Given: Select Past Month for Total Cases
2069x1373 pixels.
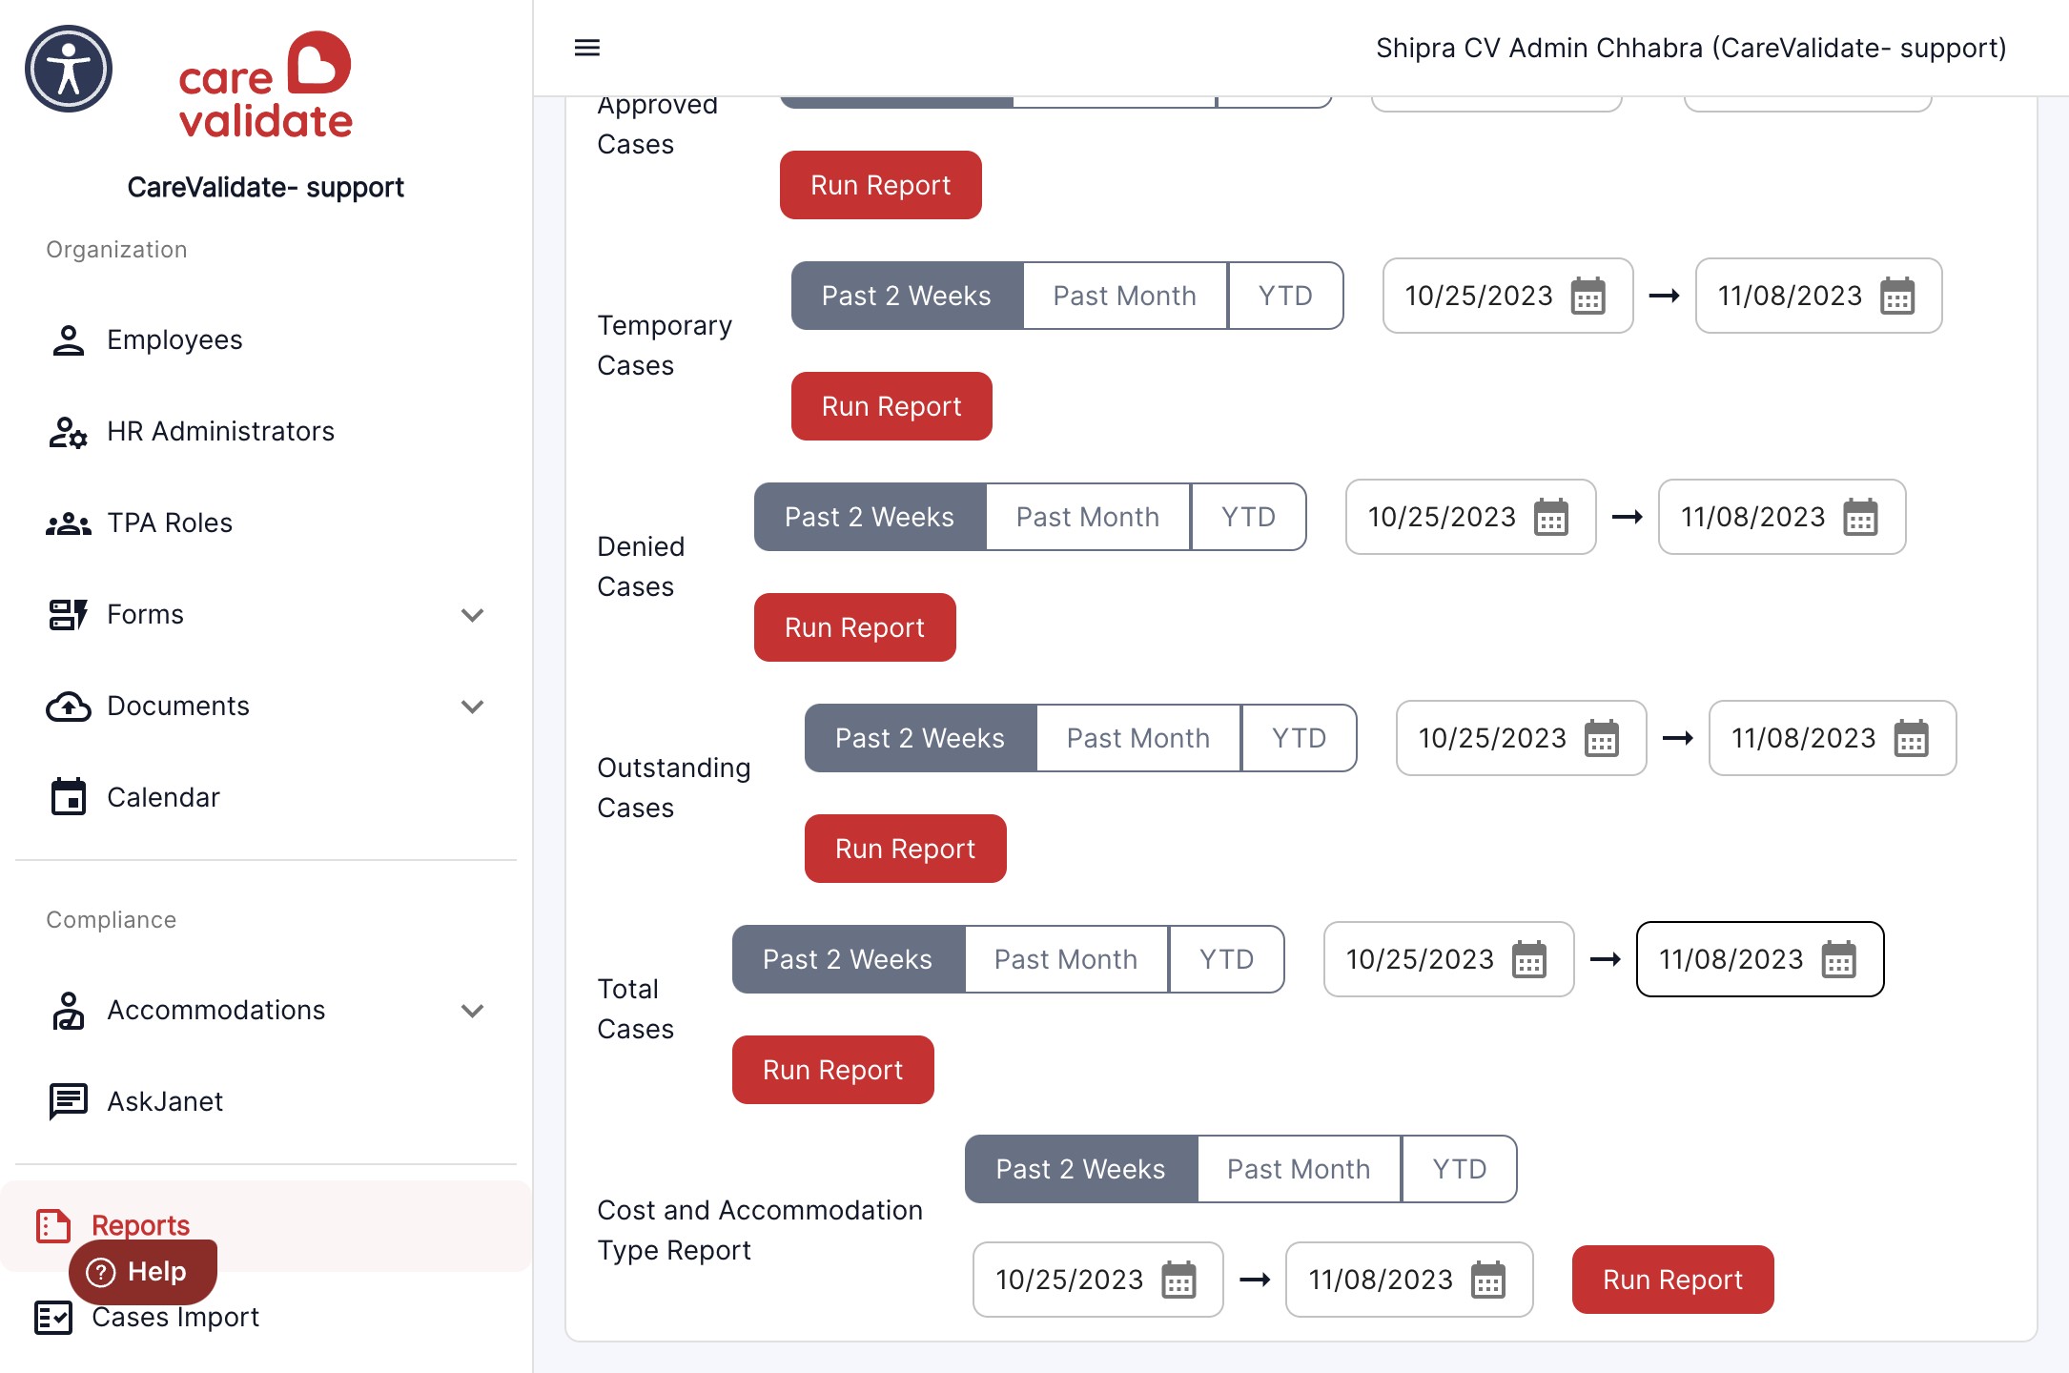Looking at the screenshot, I should pos(1066,959).
